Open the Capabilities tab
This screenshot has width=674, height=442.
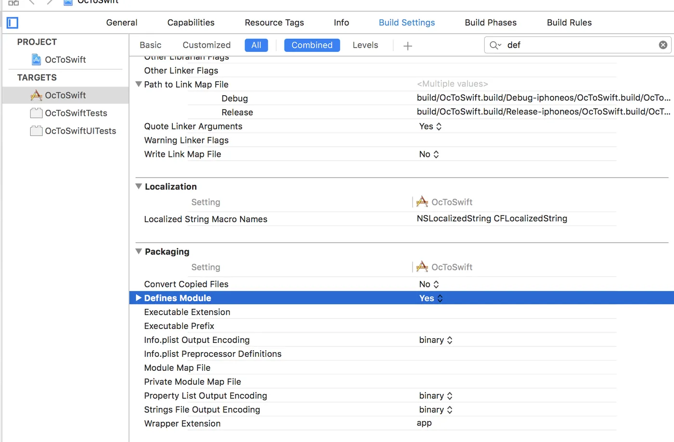(x=191, y=23)
